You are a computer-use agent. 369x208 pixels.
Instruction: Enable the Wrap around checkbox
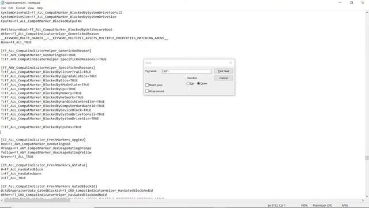point(147,91)
